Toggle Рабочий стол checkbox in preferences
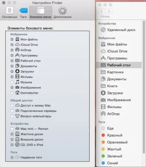 pyautogui.click(x=12, y=61)
